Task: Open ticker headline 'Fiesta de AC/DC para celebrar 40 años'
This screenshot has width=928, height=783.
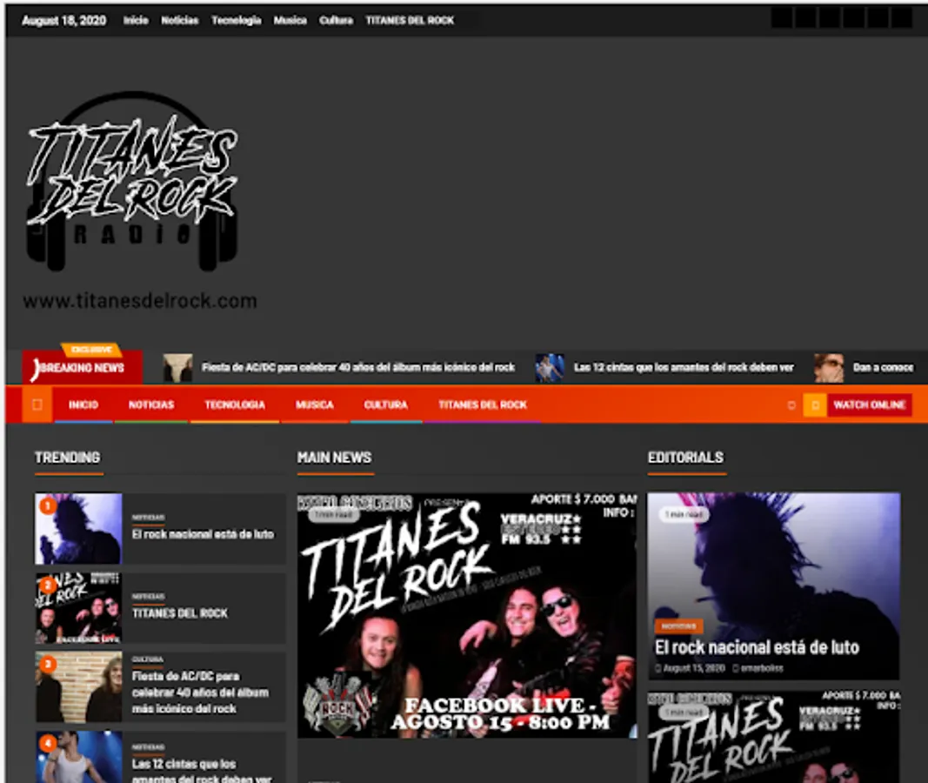Action: click(358, 367)
